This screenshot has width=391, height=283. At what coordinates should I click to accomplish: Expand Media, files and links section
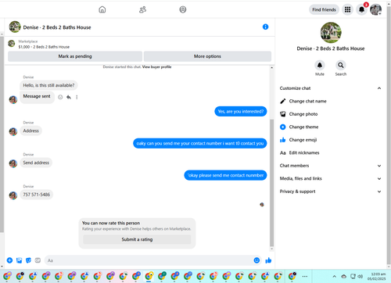coord(330,178)
